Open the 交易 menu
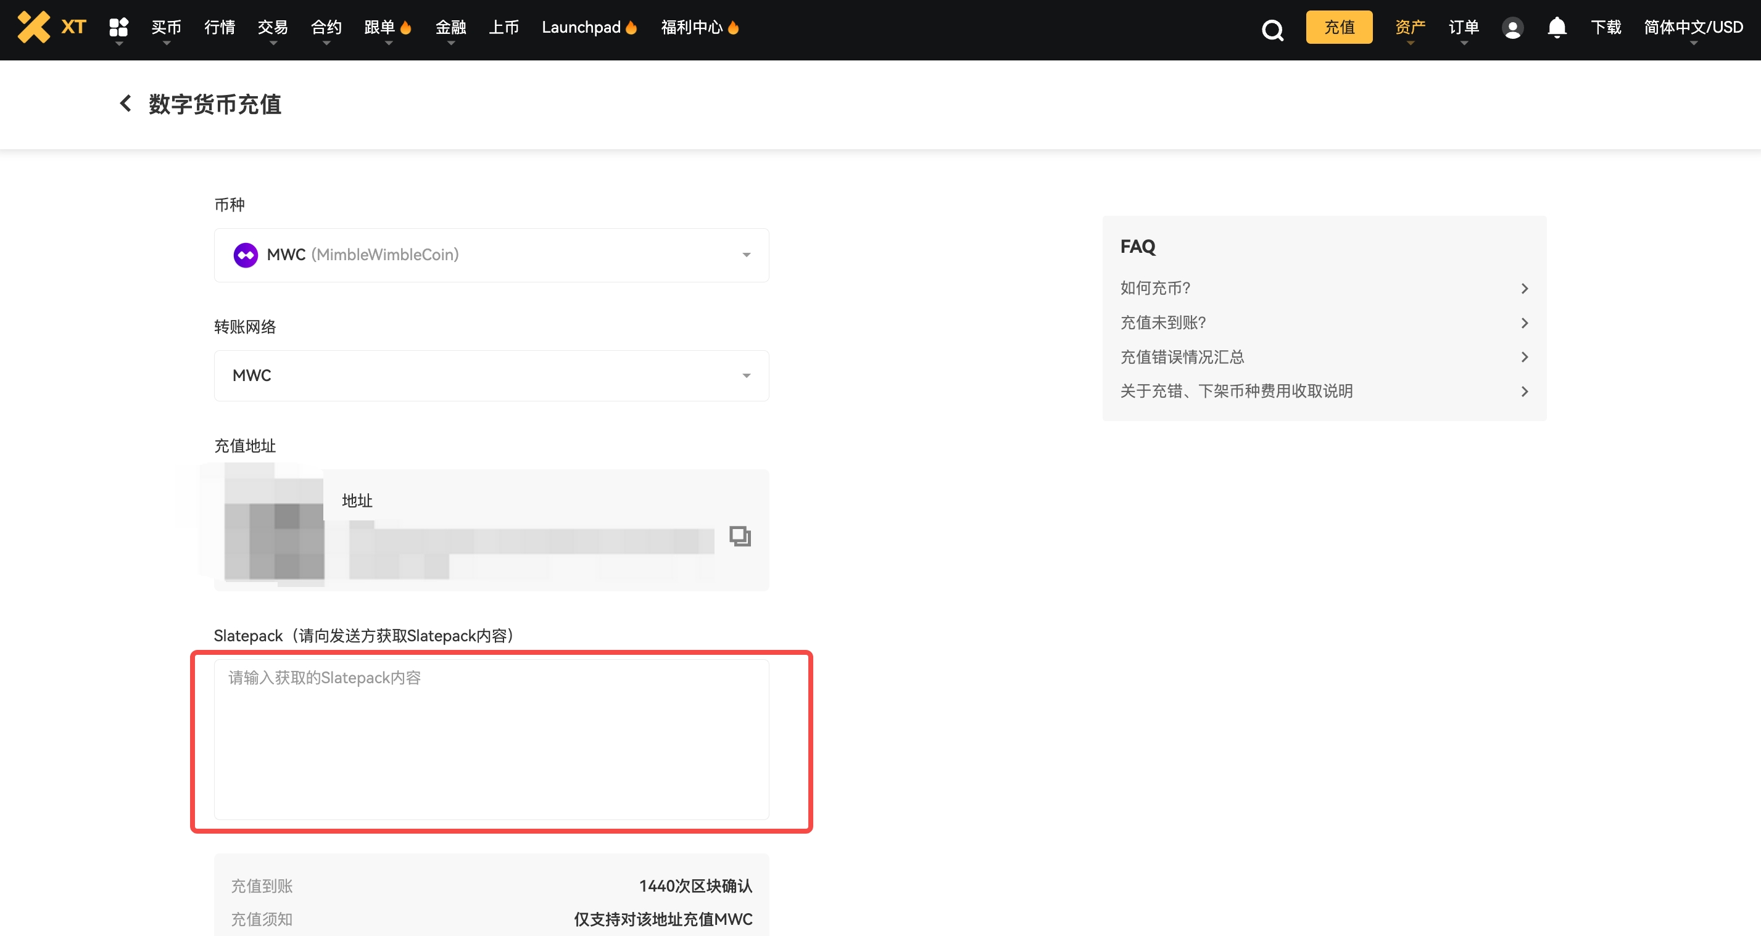The image size is (1761, 936). coord(272,27)
